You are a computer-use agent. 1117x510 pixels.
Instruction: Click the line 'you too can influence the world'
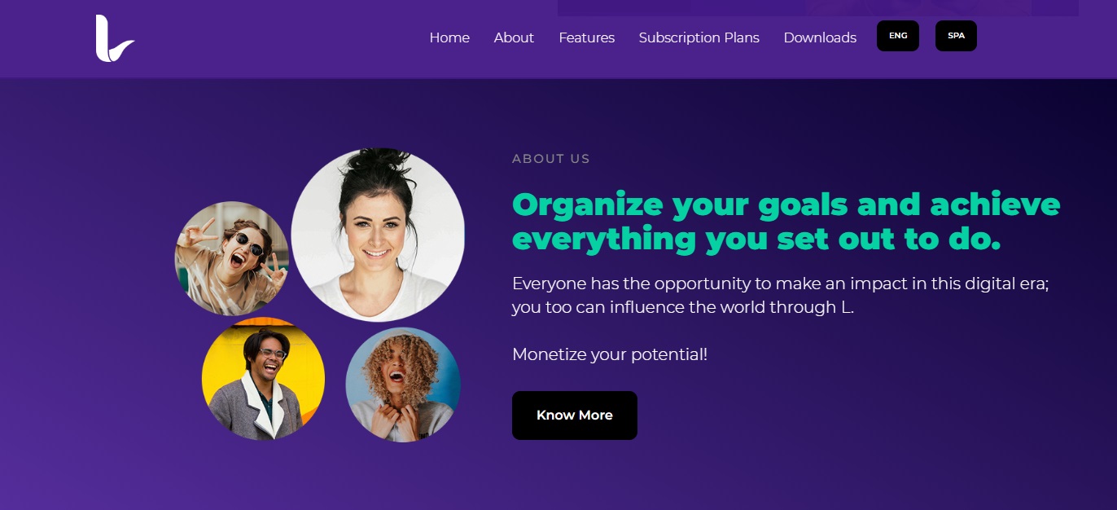coord(683,308)
